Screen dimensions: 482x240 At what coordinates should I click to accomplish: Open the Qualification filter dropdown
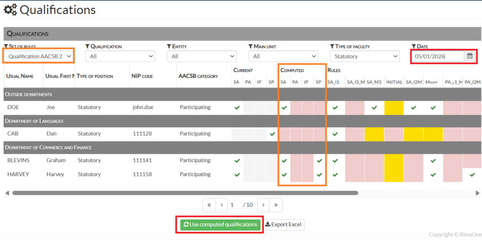click(x=120, y=56)
